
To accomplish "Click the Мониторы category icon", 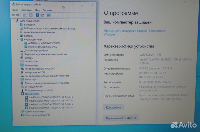I will pyautogui.click(x=22, y=80).
